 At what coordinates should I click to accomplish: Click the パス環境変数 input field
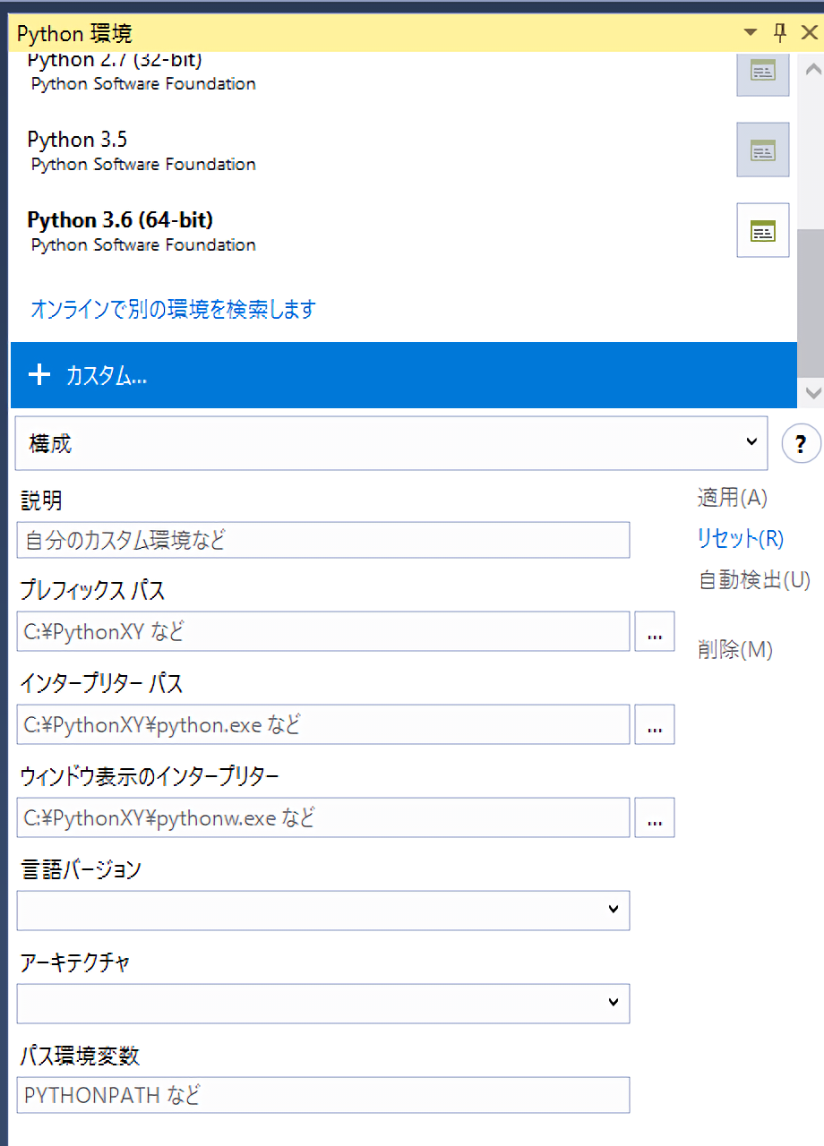pos(323,1095)
